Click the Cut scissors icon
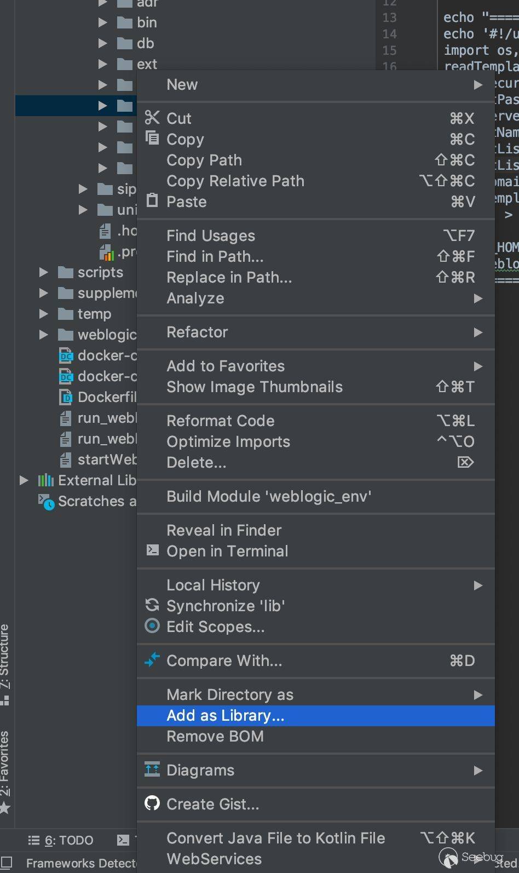Image resolution: width=519 pixels, height=873 pixels. click(152, 118)
